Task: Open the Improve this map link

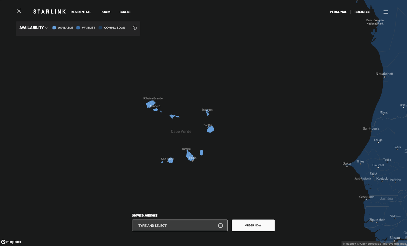Action: point(394,244)
